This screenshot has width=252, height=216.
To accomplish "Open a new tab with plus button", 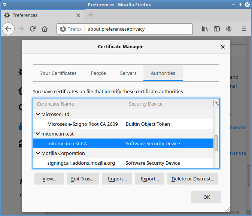I will point(91,15).
